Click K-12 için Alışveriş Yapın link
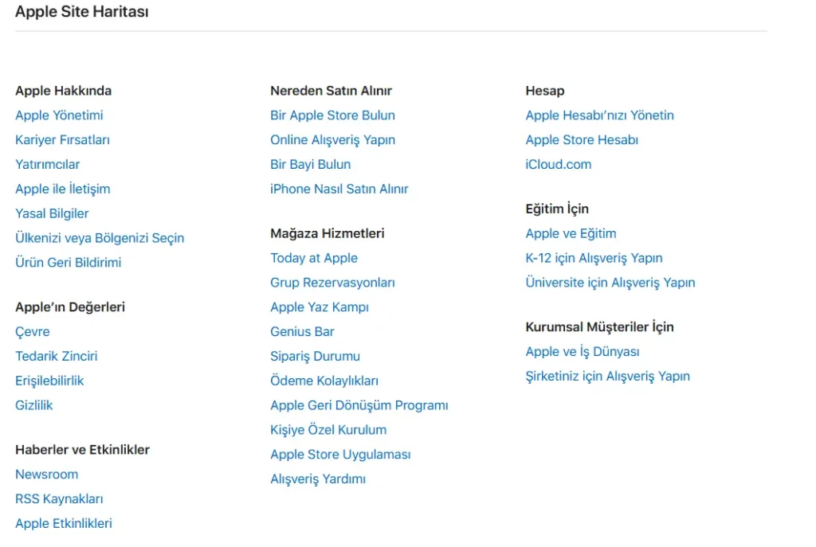The height and width of the screenshot is (547, 816). click(594, 258)
